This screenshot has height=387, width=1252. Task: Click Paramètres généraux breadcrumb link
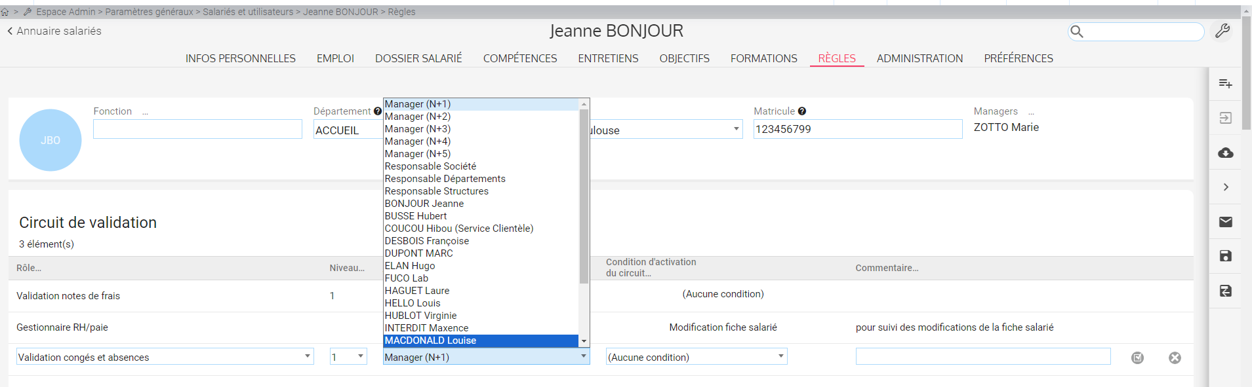(149, 12)
